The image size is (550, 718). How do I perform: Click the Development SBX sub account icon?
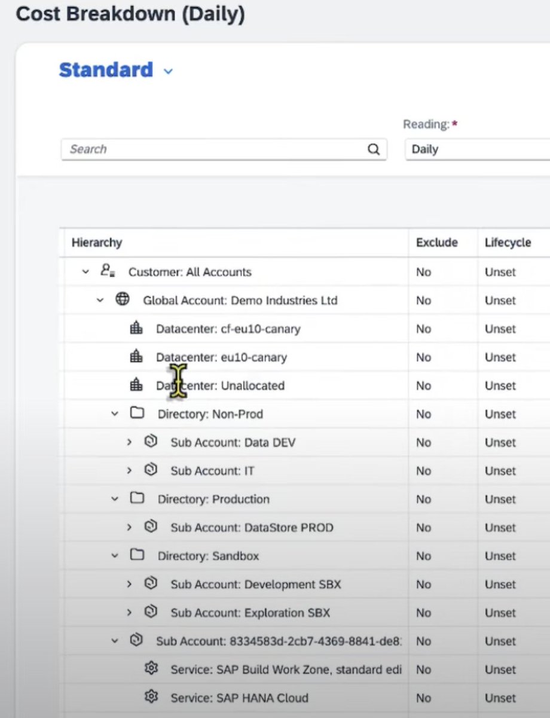pyautogui.click(x=151, y=584)
